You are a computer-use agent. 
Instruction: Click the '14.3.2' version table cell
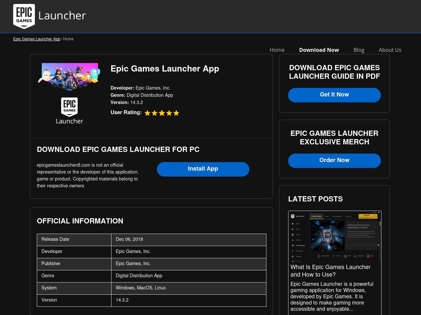[x=189, y=300]
